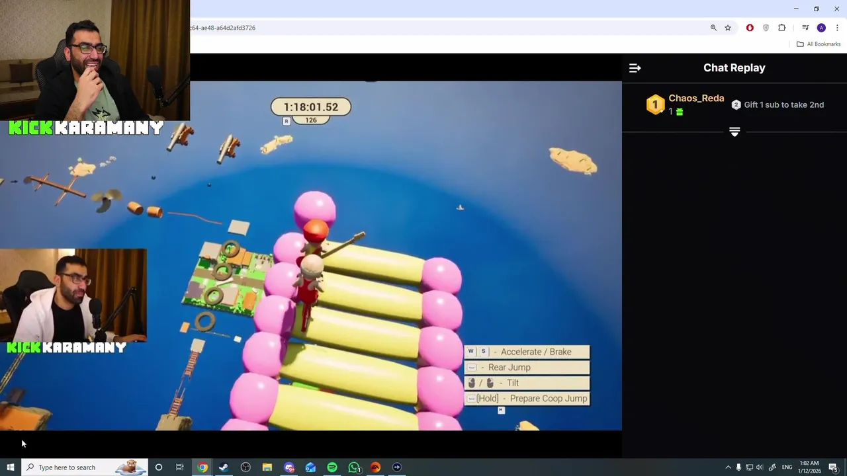Image resolution: width=847 pixels, height=476 pixels.
Task: Click the green gift icon beside Chaos_Reda
Action: pyautogui.click(x=680, y=112)
